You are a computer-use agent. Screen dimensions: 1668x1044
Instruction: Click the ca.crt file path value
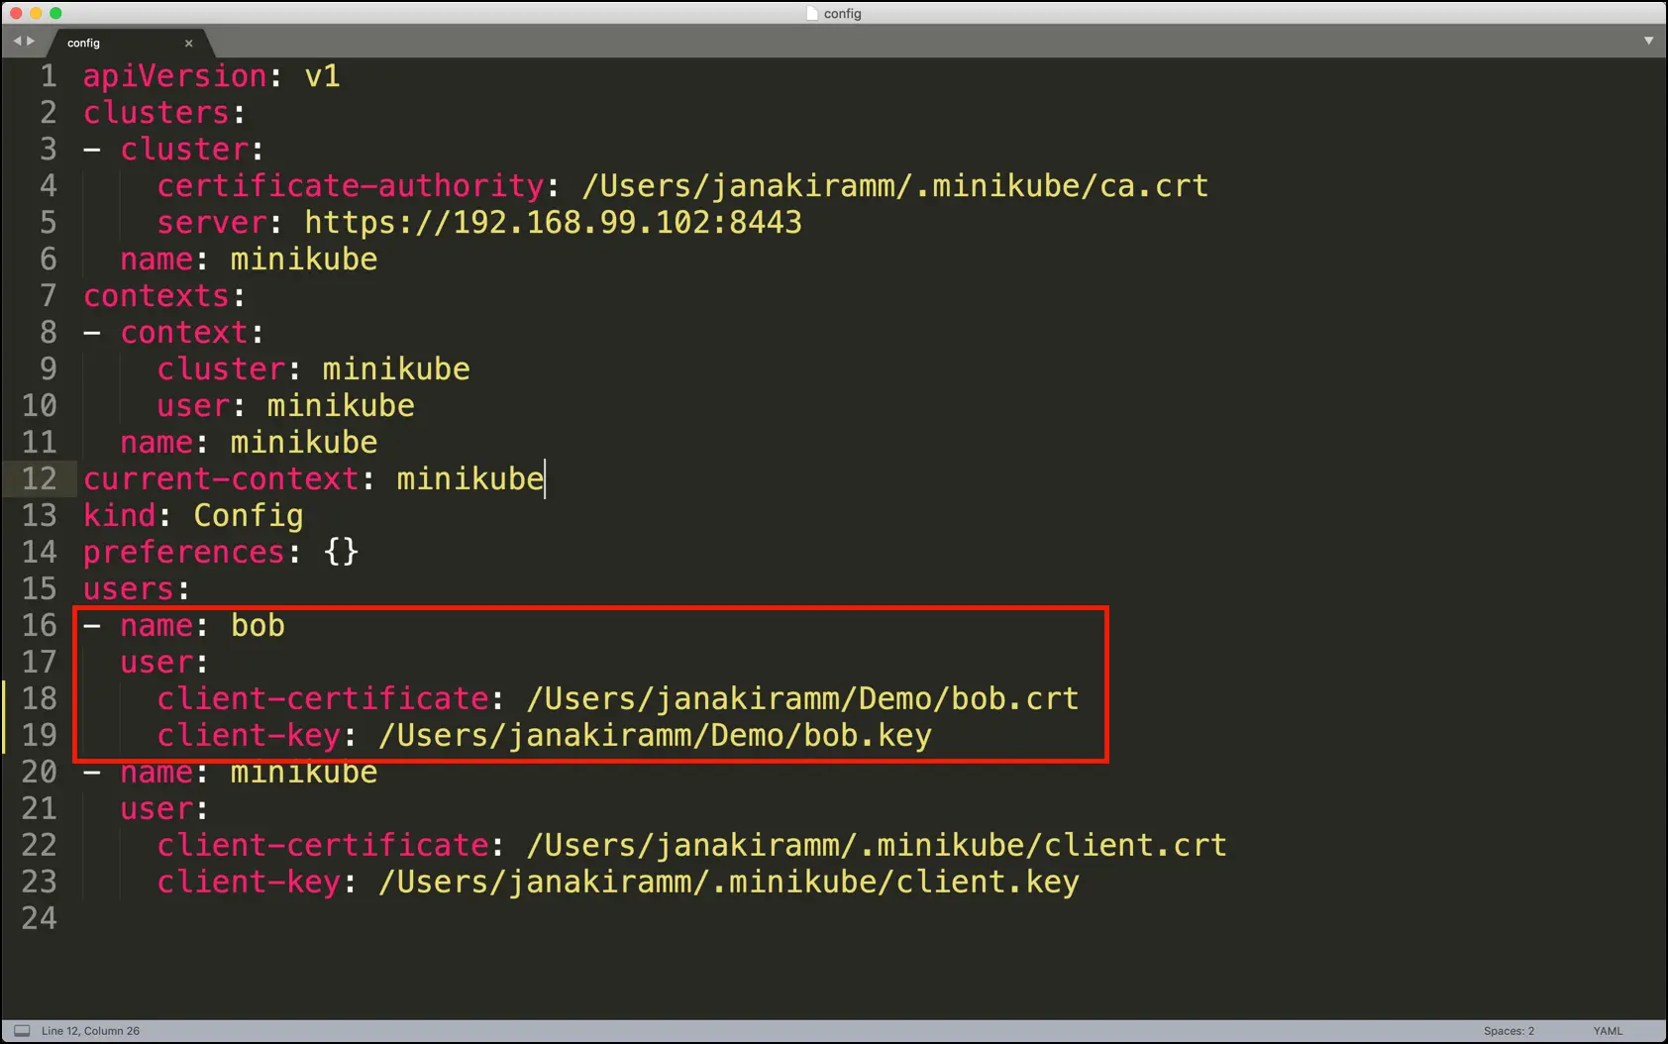pyautogui.click(x=895, y=186)
